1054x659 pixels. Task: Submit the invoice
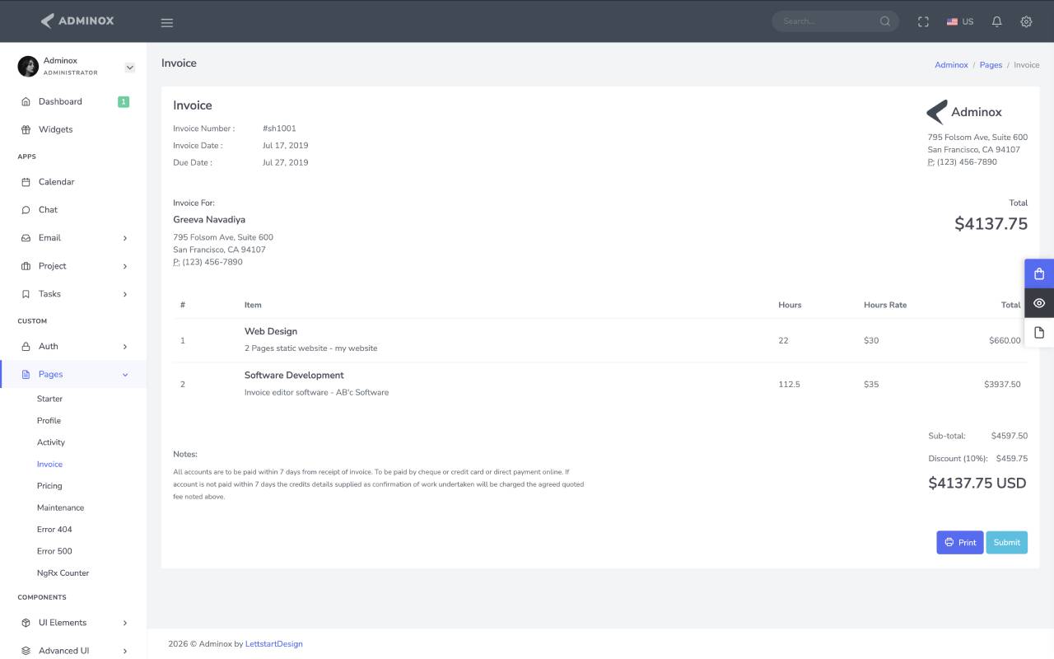[x=1006, y=542]
